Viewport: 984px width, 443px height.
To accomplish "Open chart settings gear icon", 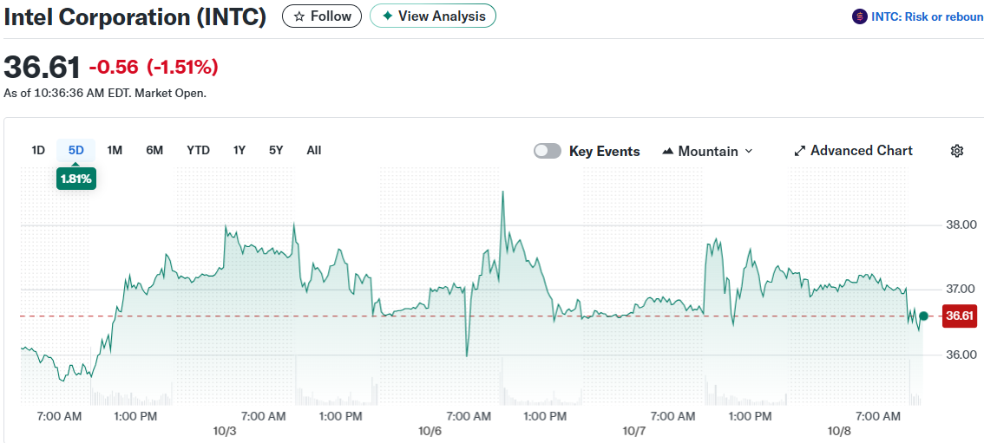I will click(x=957, y=151).
